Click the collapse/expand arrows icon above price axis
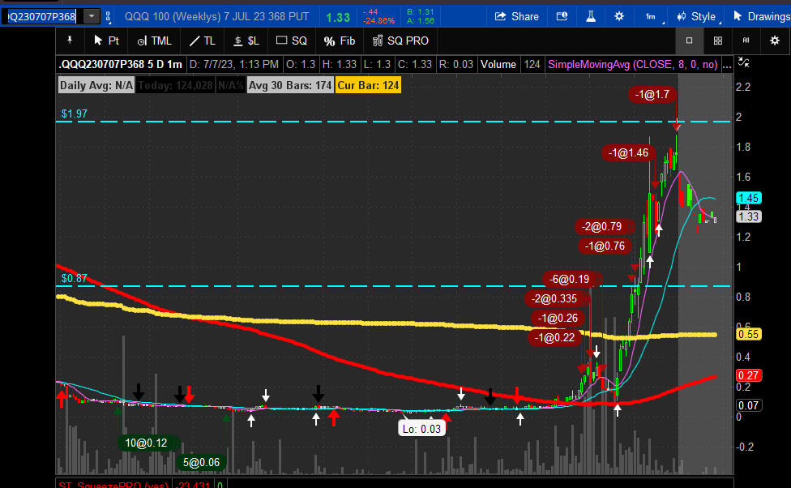Image resolution: width=791 pixels, height=488 pixels. pyautogui.click(x=743, y=62)
